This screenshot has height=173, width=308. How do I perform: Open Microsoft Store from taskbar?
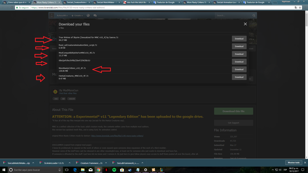click(x=122, y=170)
